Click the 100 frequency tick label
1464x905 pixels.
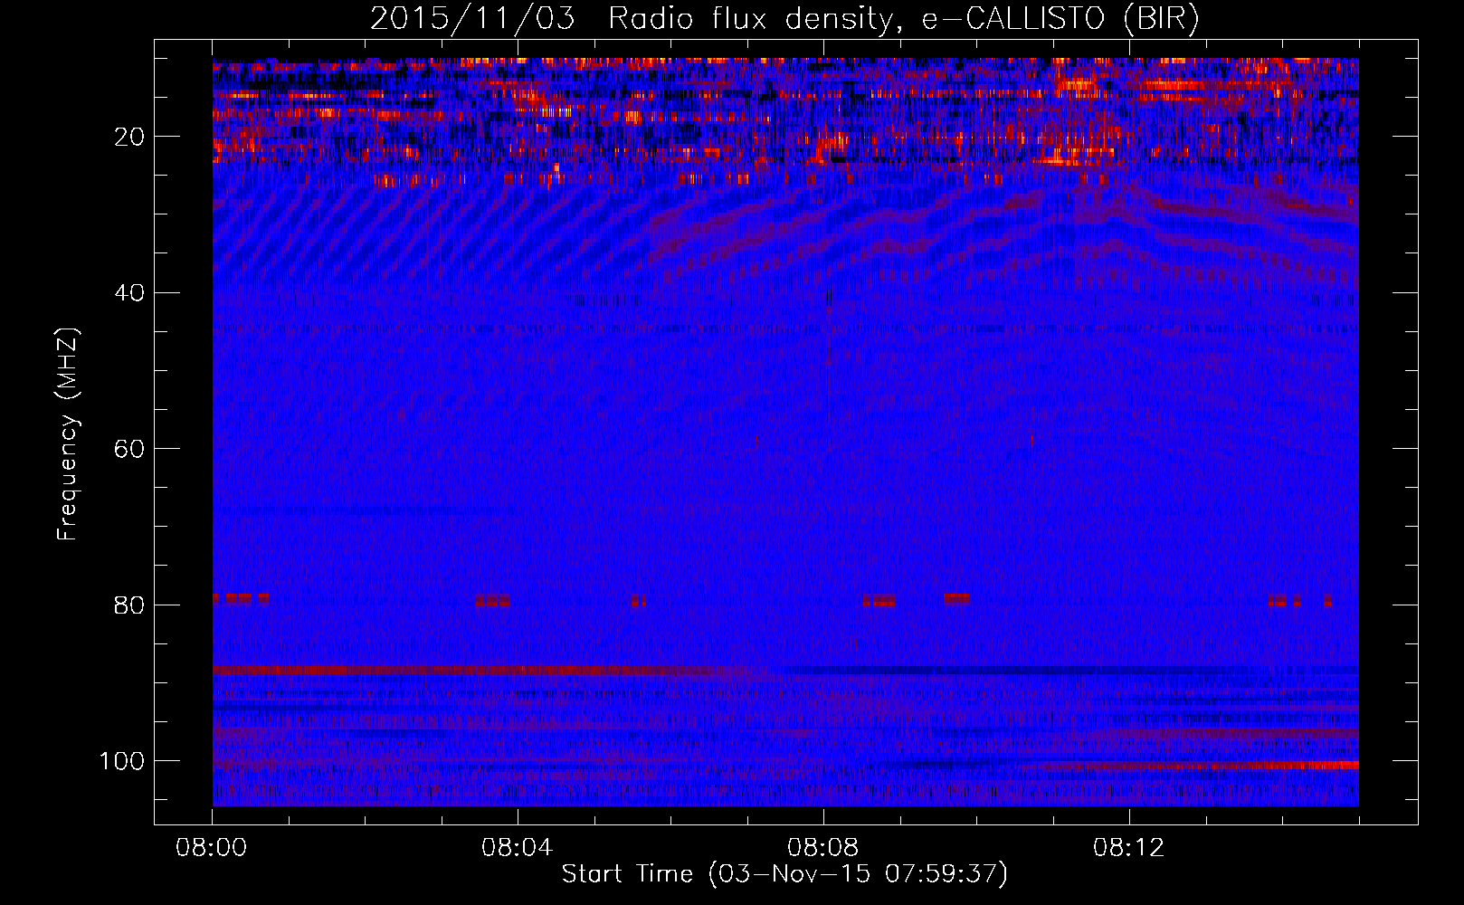(x=122, y=761)
